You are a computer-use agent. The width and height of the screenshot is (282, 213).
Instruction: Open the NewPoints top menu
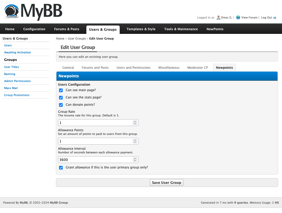(x=215, y=29)
